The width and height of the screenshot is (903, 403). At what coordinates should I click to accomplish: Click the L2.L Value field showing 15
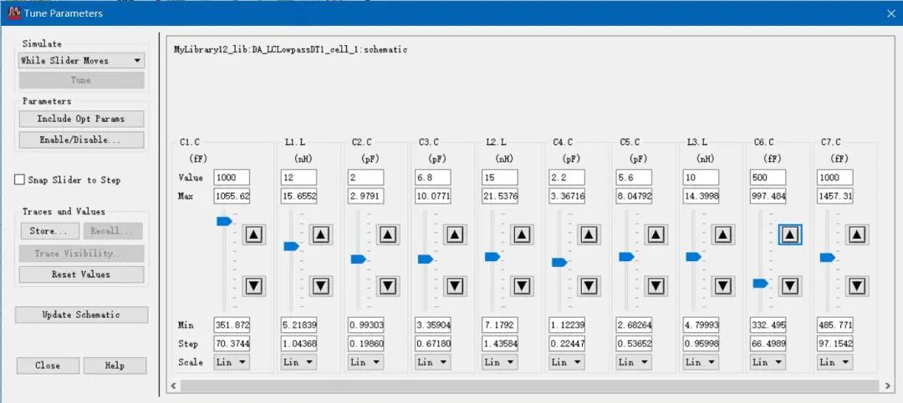point(498,177)
